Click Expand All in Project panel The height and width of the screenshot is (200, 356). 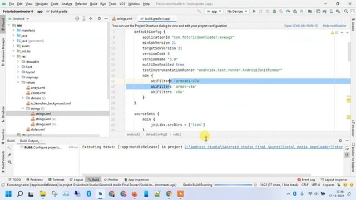(84, 18)
